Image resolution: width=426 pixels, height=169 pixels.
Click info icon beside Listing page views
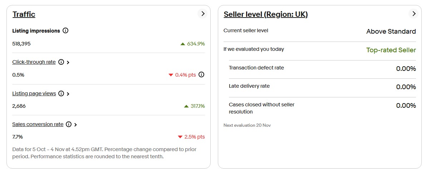[61, 93]
